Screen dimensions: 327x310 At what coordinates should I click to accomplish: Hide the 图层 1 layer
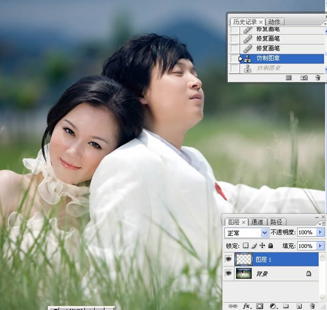[x=228, y=259]
